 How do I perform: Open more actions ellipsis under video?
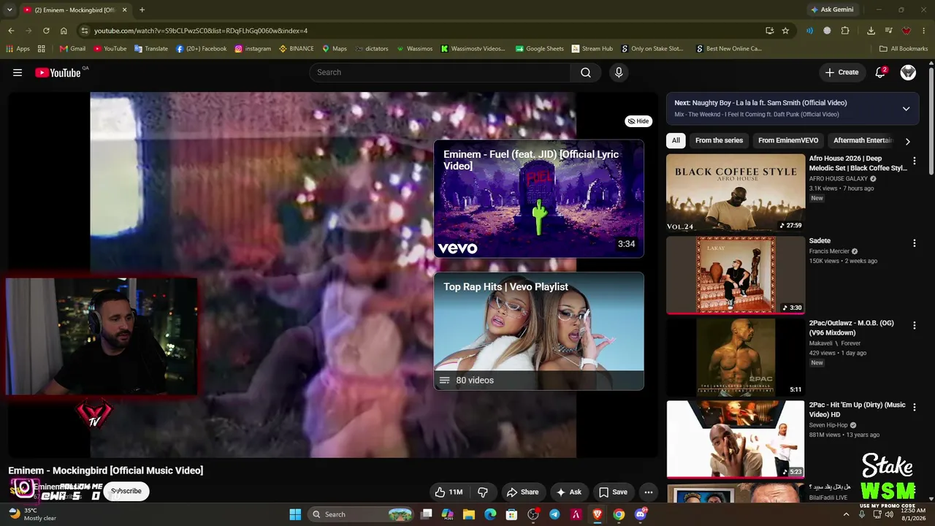pos(648,492)
